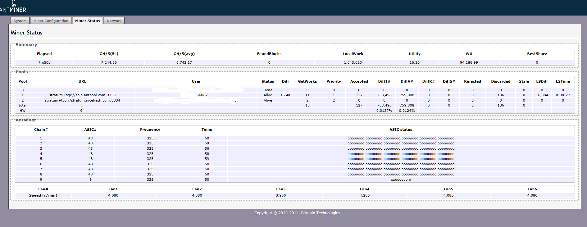Click Fan3 speed value 3,960
This screenshot has width=587, height=227.
pyautogui.click(x=281, y=195)
